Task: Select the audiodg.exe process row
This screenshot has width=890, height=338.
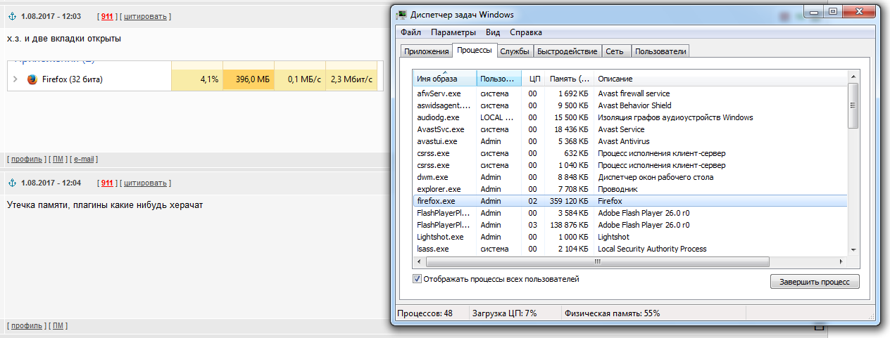Action: click(x=630, y=117)
